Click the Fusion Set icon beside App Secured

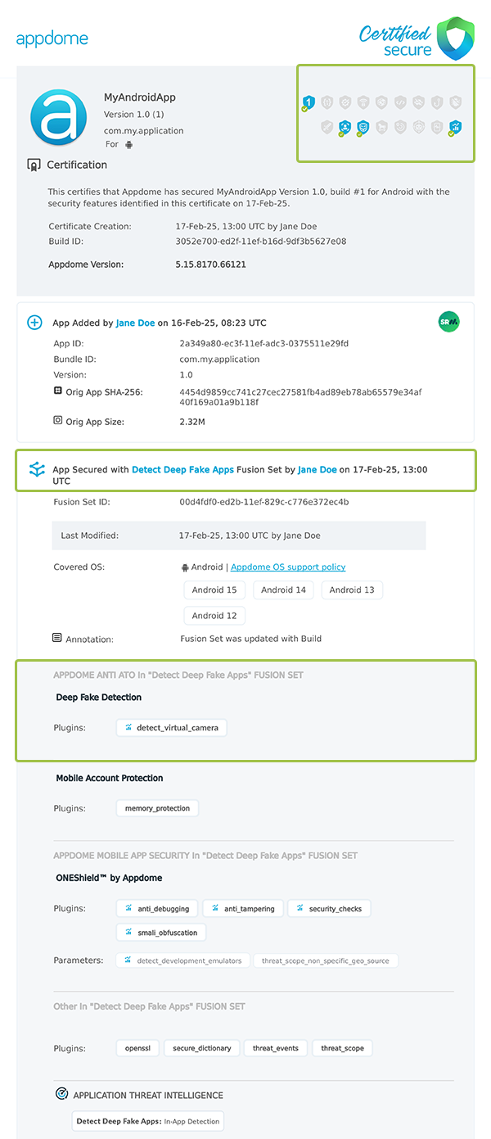[x=37, y=469]
